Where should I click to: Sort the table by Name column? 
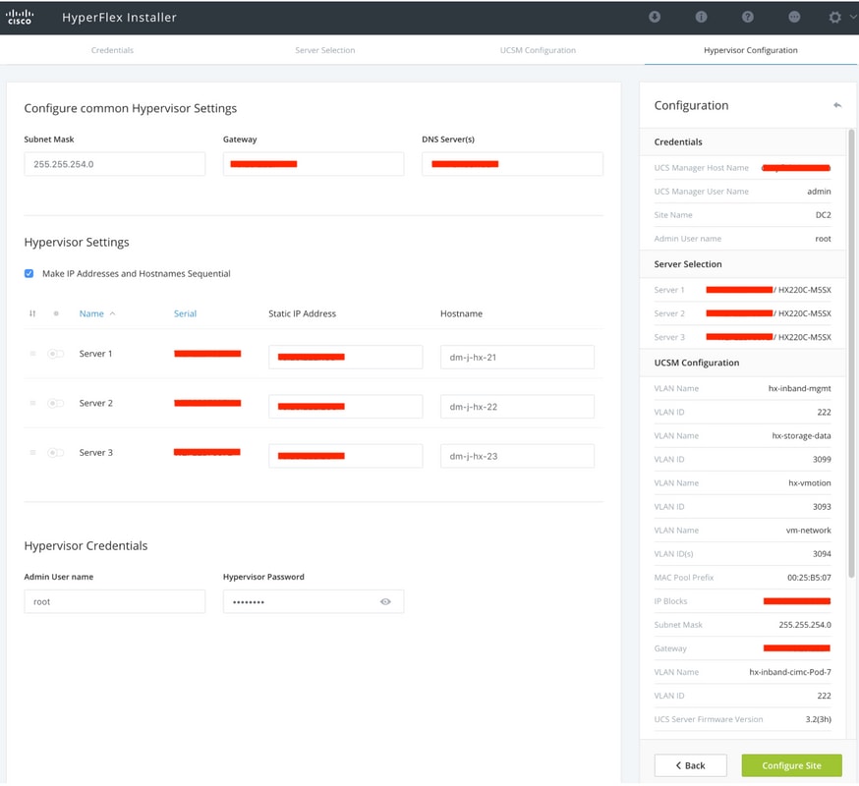(x=91, y=313)
